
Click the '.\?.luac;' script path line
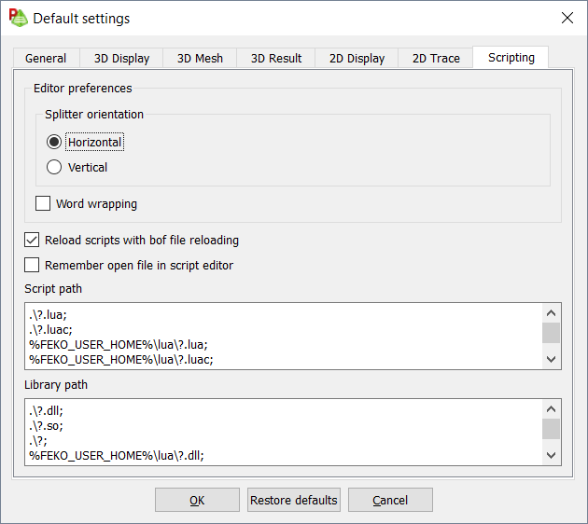(50, 330)
